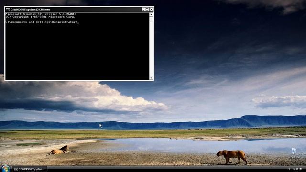
Task: Select the CMD.exe taskbar button
Action: tap(30, 169)
